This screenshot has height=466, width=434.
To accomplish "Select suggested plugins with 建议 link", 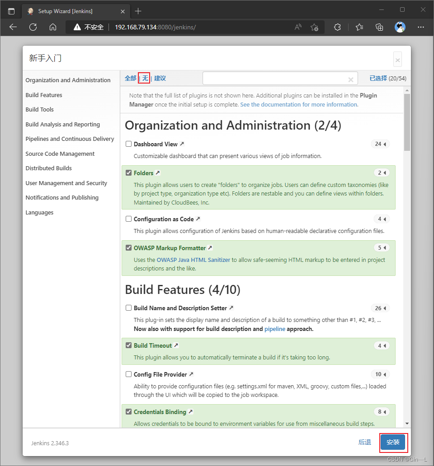I will (x=160, y=78).
